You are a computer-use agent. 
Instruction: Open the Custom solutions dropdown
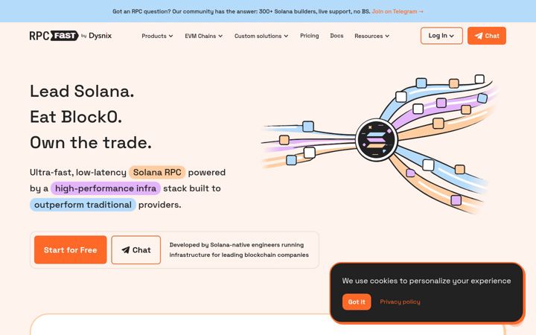[x=261, y=36]
